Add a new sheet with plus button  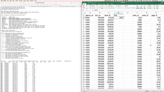(x=92, y=90)
